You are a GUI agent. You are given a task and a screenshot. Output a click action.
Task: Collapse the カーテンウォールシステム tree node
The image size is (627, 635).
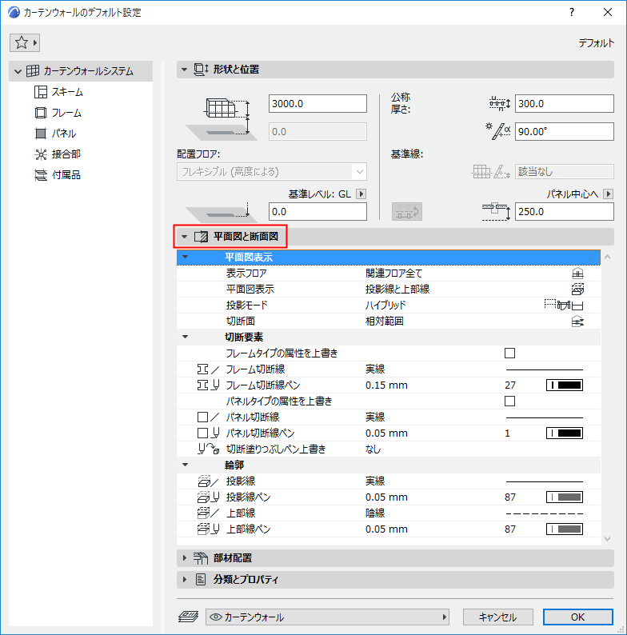tap(18, 72)
